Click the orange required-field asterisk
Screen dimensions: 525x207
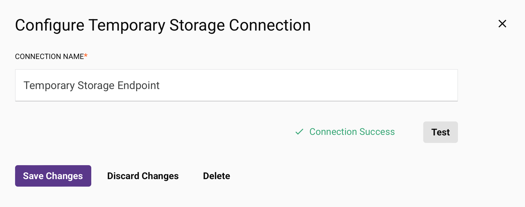tap(86, 56)
